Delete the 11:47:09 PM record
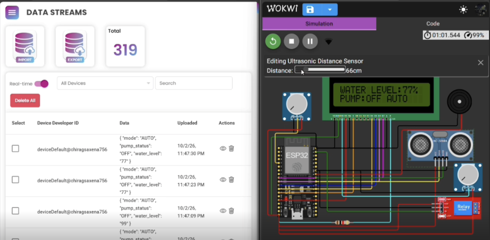 coord(231,211)
